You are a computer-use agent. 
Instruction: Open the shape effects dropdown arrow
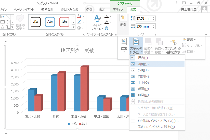pyautogui.click(x=83, y=28)
